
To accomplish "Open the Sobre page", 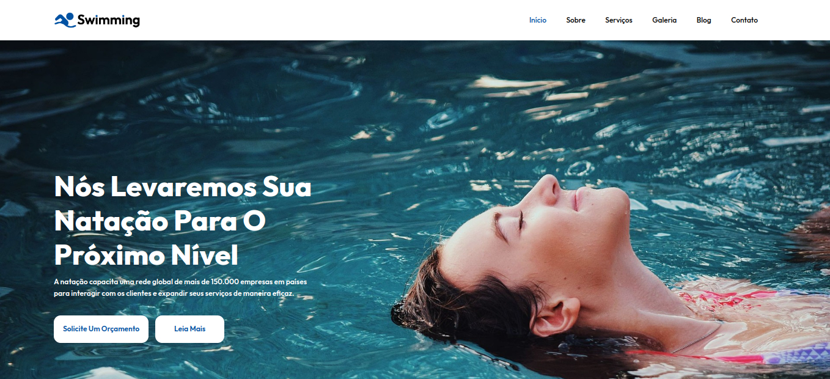I will pyautogui.click(x=576, y=20).
